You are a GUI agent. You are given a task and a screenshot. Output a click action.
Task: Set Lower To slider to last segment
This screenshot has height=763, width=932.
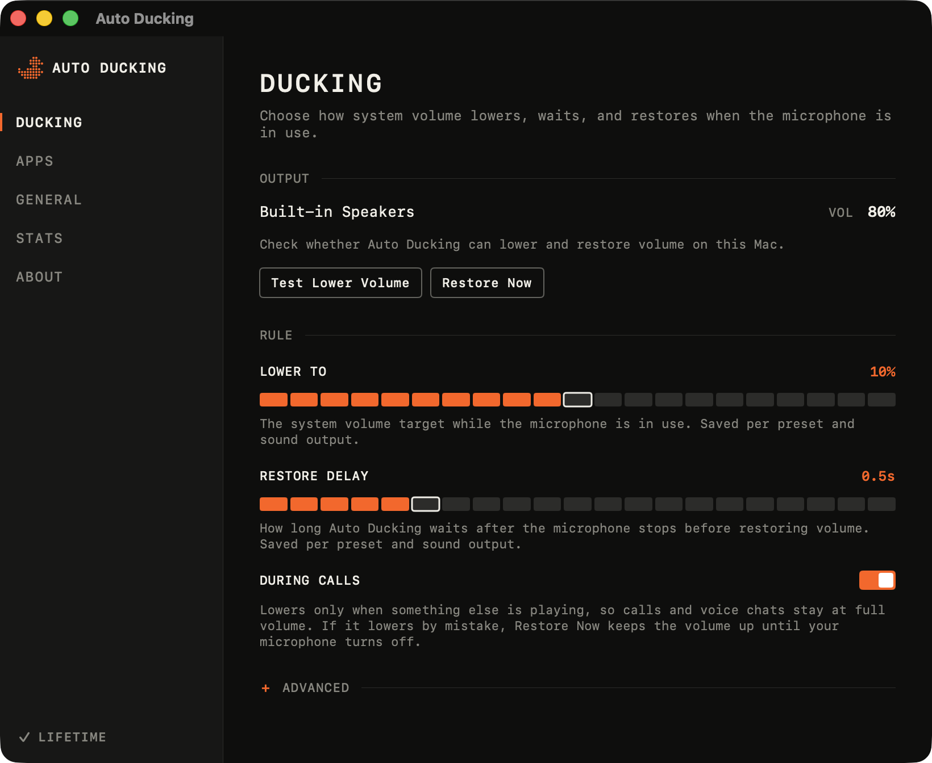coord(882,400)
